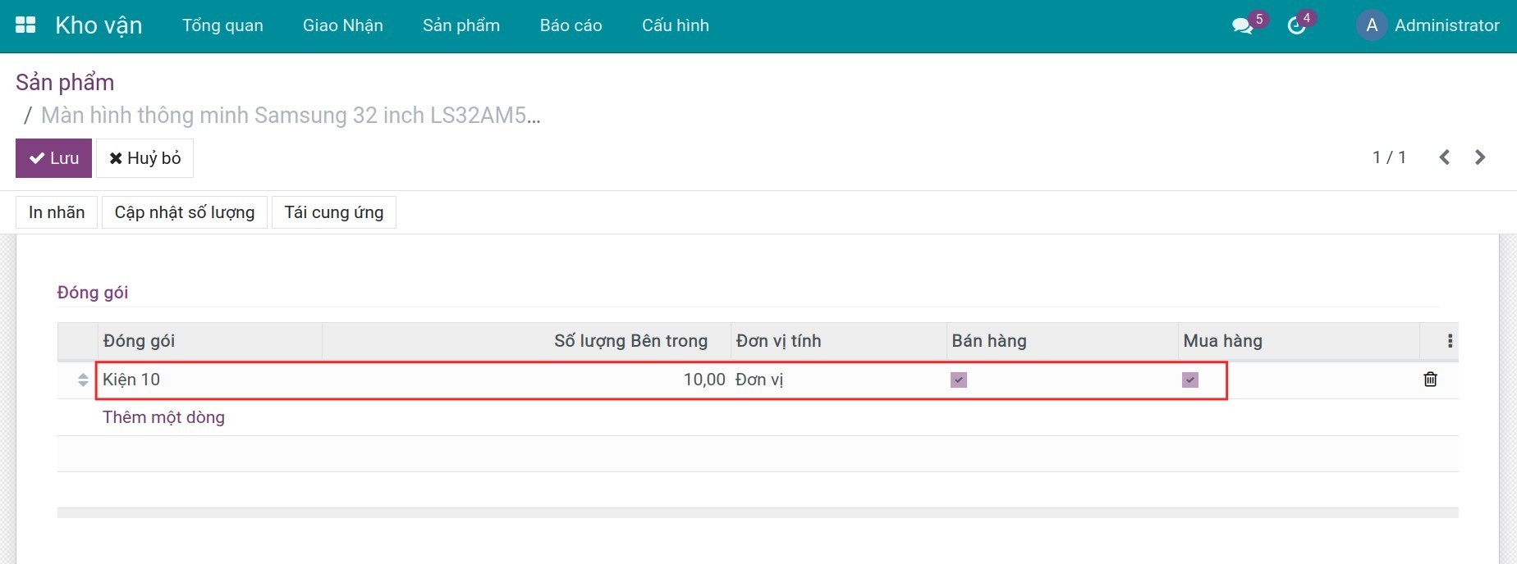The width and height of the screenshot is (1517, 564).
Task: Click the Đơn vị unit cell
Action: coord(838,380)
